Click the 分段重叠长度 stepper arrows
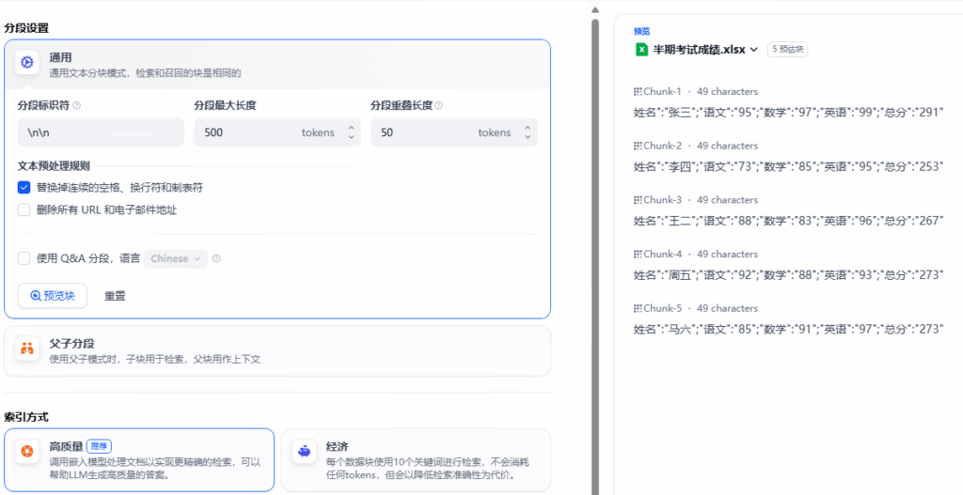 (528, 132)
